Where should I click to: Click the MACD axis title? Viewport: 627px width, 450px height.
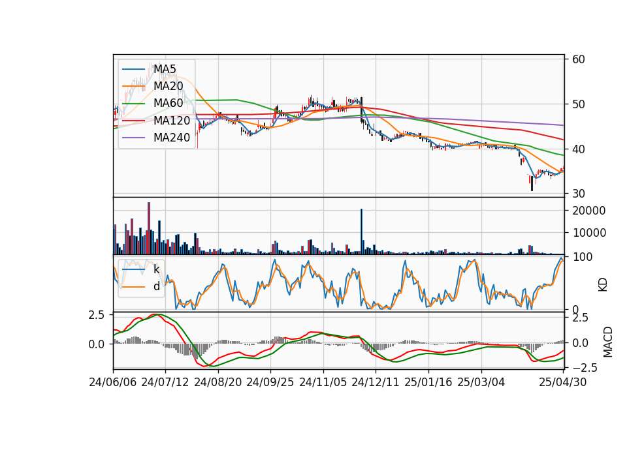[608, 342]
